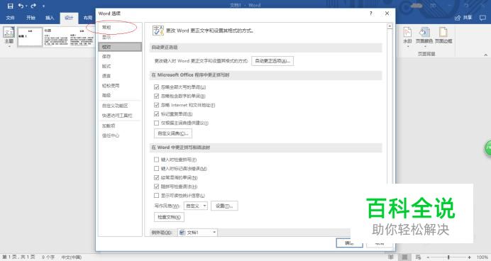This screenshot has height=261, width=491.
Task: Click the 共享 (Share) button at top right
Action: coord(463,18)
